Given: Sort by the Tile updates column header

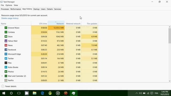Looking at the screenshot, I should point(90,23).
